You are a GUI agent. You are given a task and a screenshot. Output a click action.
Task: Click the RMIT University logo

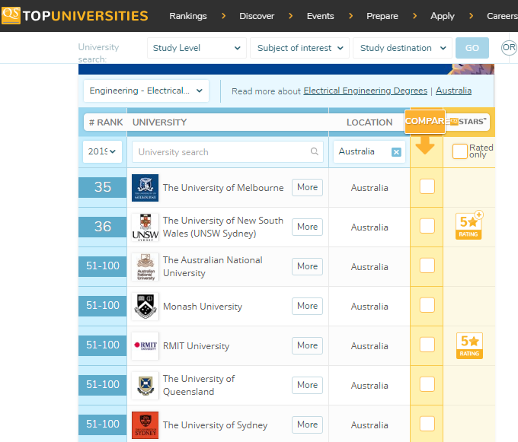tap(145, 346)
